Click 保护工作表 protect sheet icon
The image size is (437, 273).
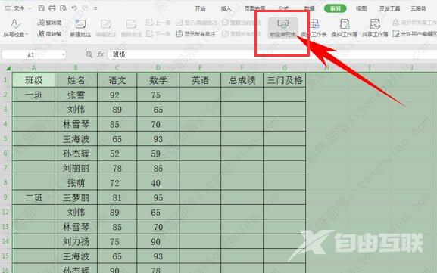pos(314,28)
